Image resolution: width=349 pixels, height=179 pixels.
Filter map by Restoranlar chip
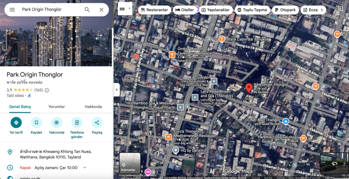pyautogui.click(x=154, y=10)
